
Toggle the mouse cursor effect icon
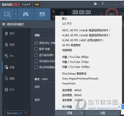point(54,12)
